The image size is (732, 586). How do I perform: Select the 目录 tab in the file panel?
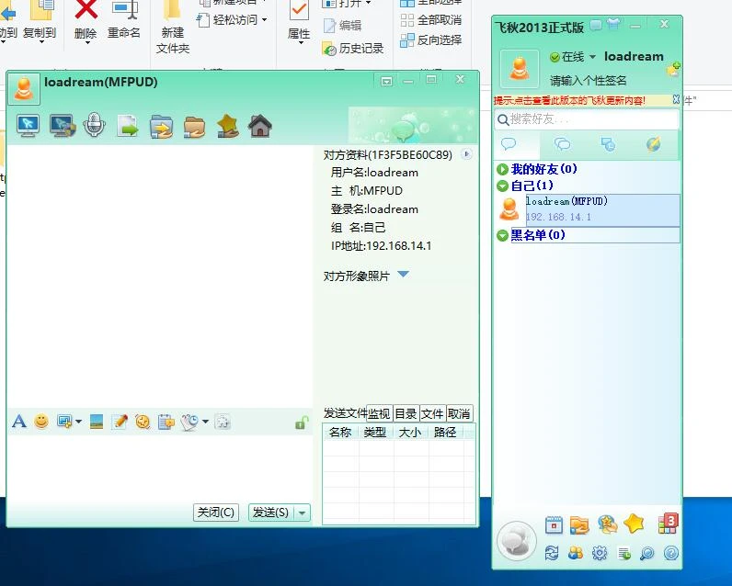coord(406,413)
